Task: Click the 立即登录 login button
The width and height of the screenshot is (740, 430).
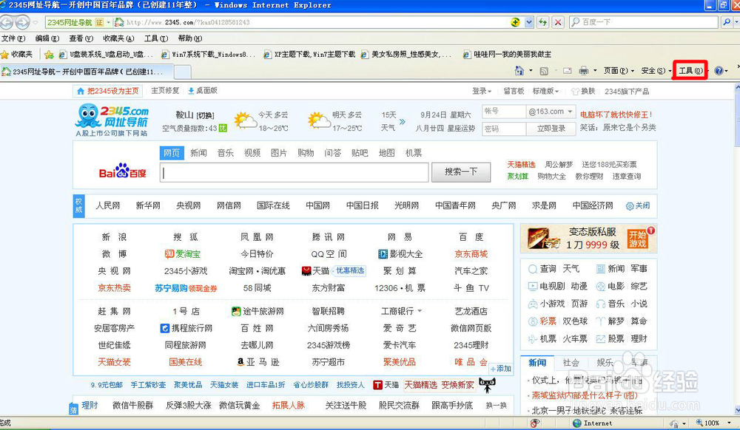Action: pyautogui.click(x=551, y=128)
